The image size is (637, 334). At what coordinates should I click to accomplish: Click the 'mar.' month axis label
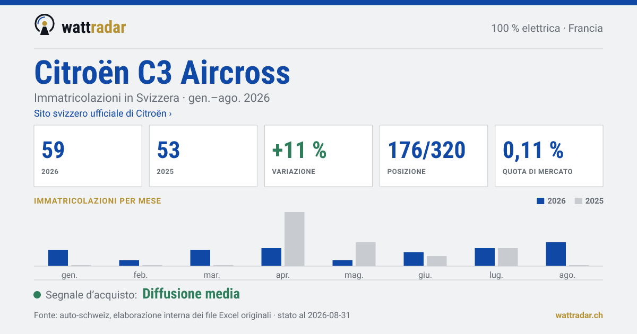coord(212,275)
